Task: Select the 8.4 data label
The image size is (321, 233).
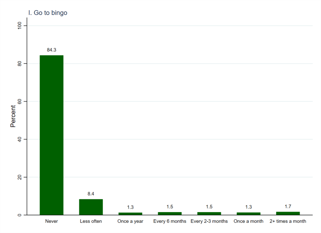Action: point(91,194)
